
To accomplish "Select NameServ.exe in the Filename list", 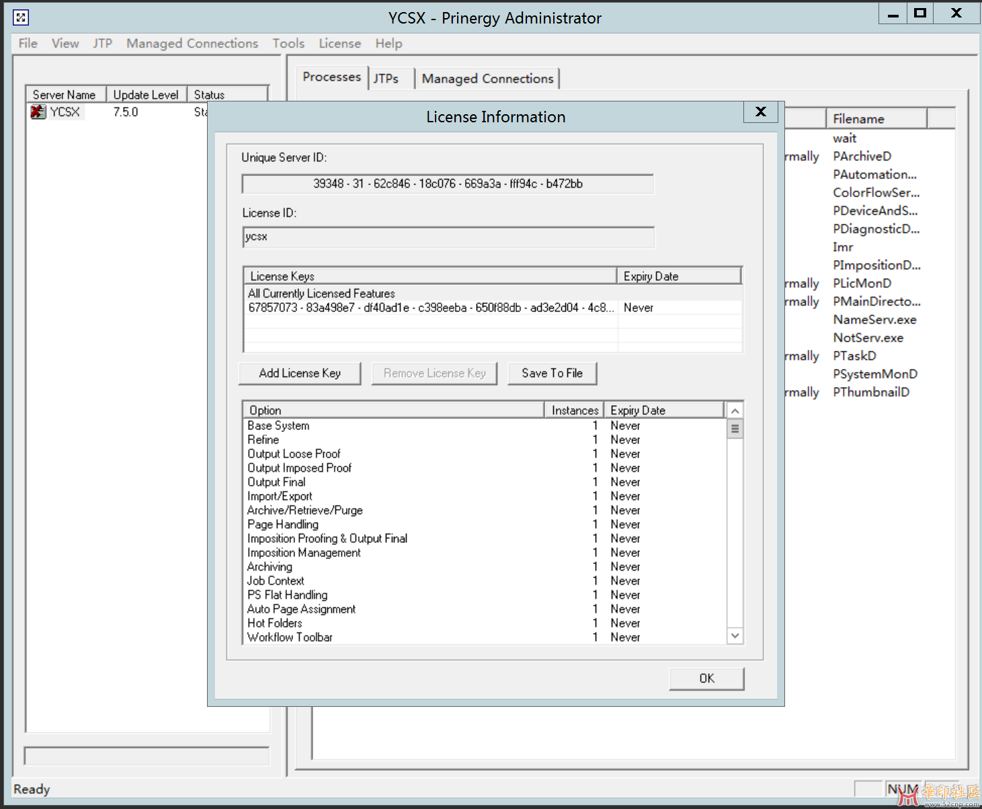I will click(874, 319).
